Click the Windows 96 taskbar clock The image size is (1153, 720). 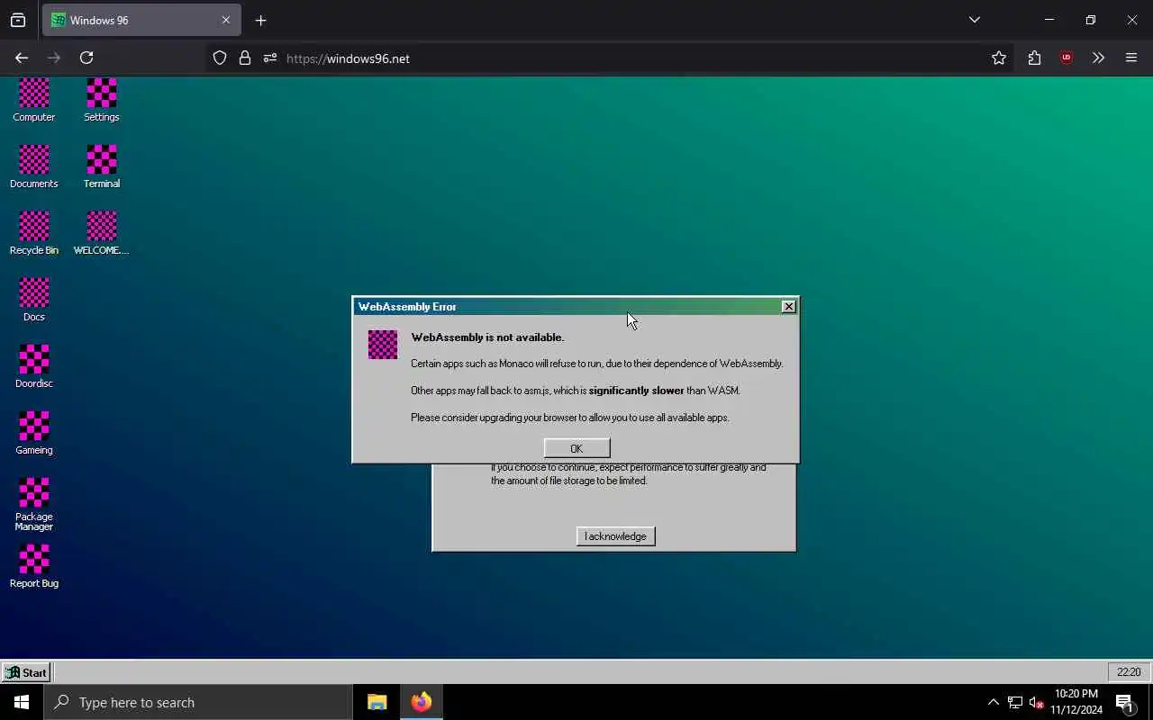[x=1129, y=672]
